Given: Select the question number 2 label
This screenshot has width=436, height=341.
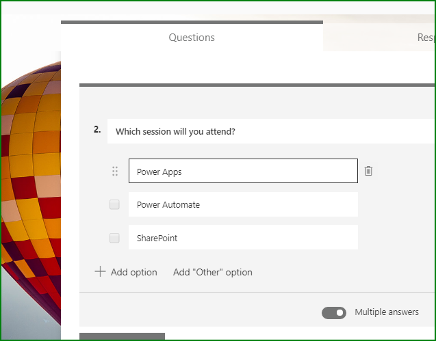Looking at the screenshot, I should pos(97,129).
